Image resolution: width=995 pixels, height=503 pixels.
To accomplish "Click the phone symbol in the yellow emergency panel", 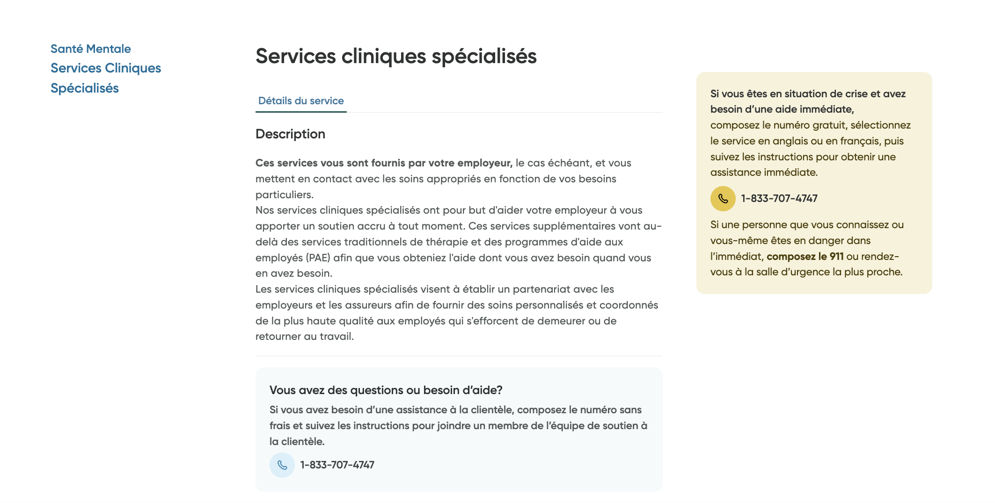I will pos(723,198).
